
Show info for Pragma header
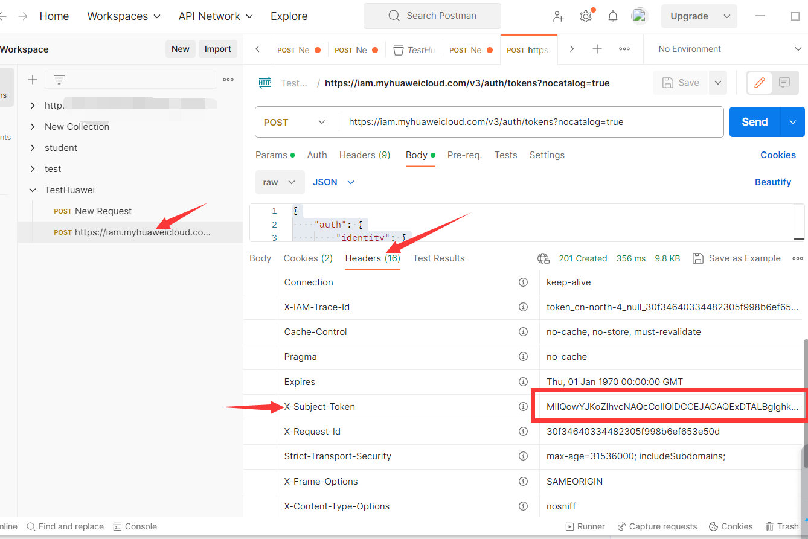point(524,357)
